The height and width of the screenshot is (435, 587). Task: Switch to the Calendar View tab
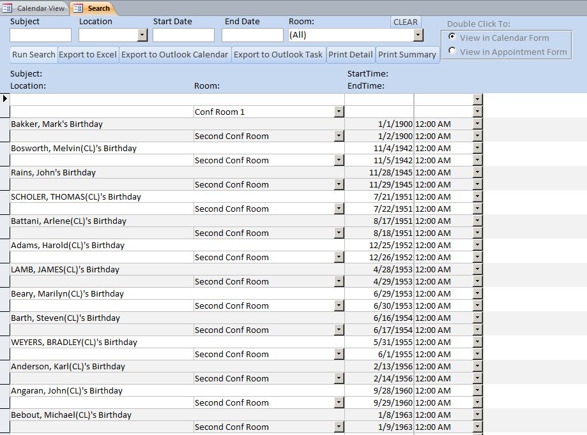point(34,8)
